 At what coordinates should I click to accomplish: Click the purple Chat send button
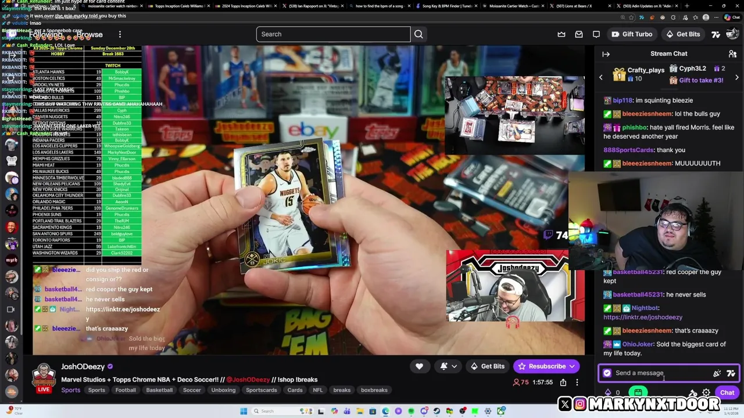727,393
